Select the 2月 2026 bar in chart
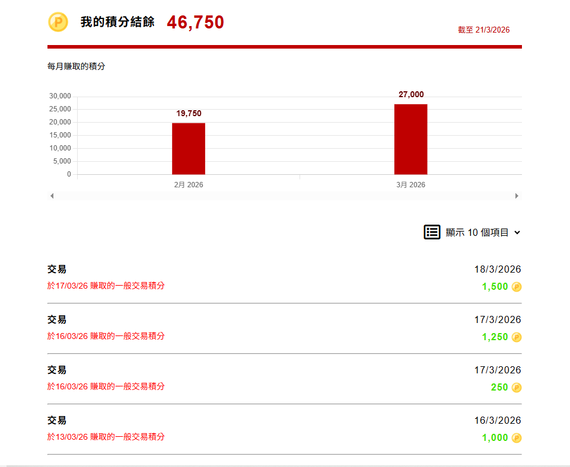The width and height of the screenshot is (570, 467). coord(188,149)
